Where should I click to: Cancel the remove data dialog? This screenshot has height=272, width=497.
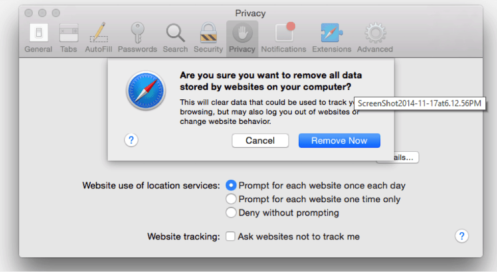(x=260, y=141)
